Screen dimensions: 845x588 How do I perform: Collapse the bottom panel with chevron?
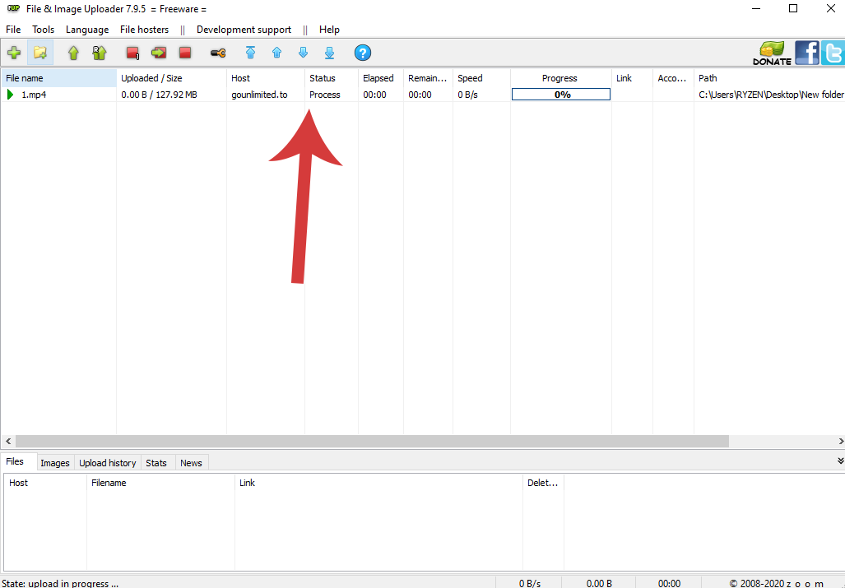pos(840,461)
